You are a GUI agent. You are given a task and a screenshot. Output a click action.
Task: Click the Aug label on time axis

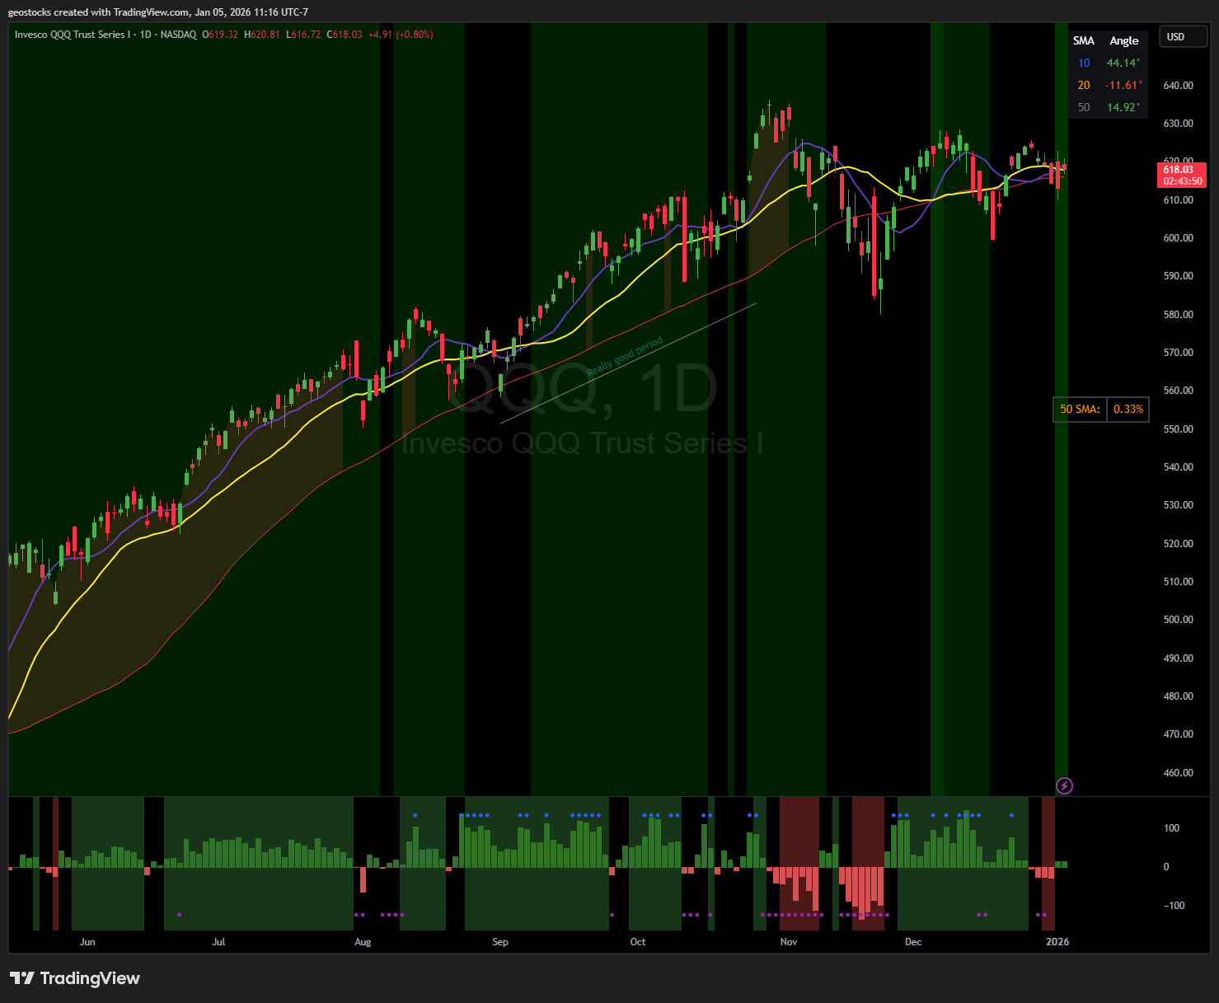pyautogui.click(x=363, y=942)
